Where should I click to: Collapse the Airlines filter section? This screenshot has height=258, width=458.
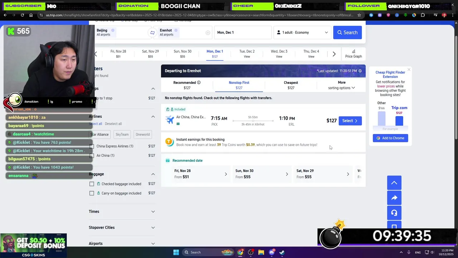(153, 116)
